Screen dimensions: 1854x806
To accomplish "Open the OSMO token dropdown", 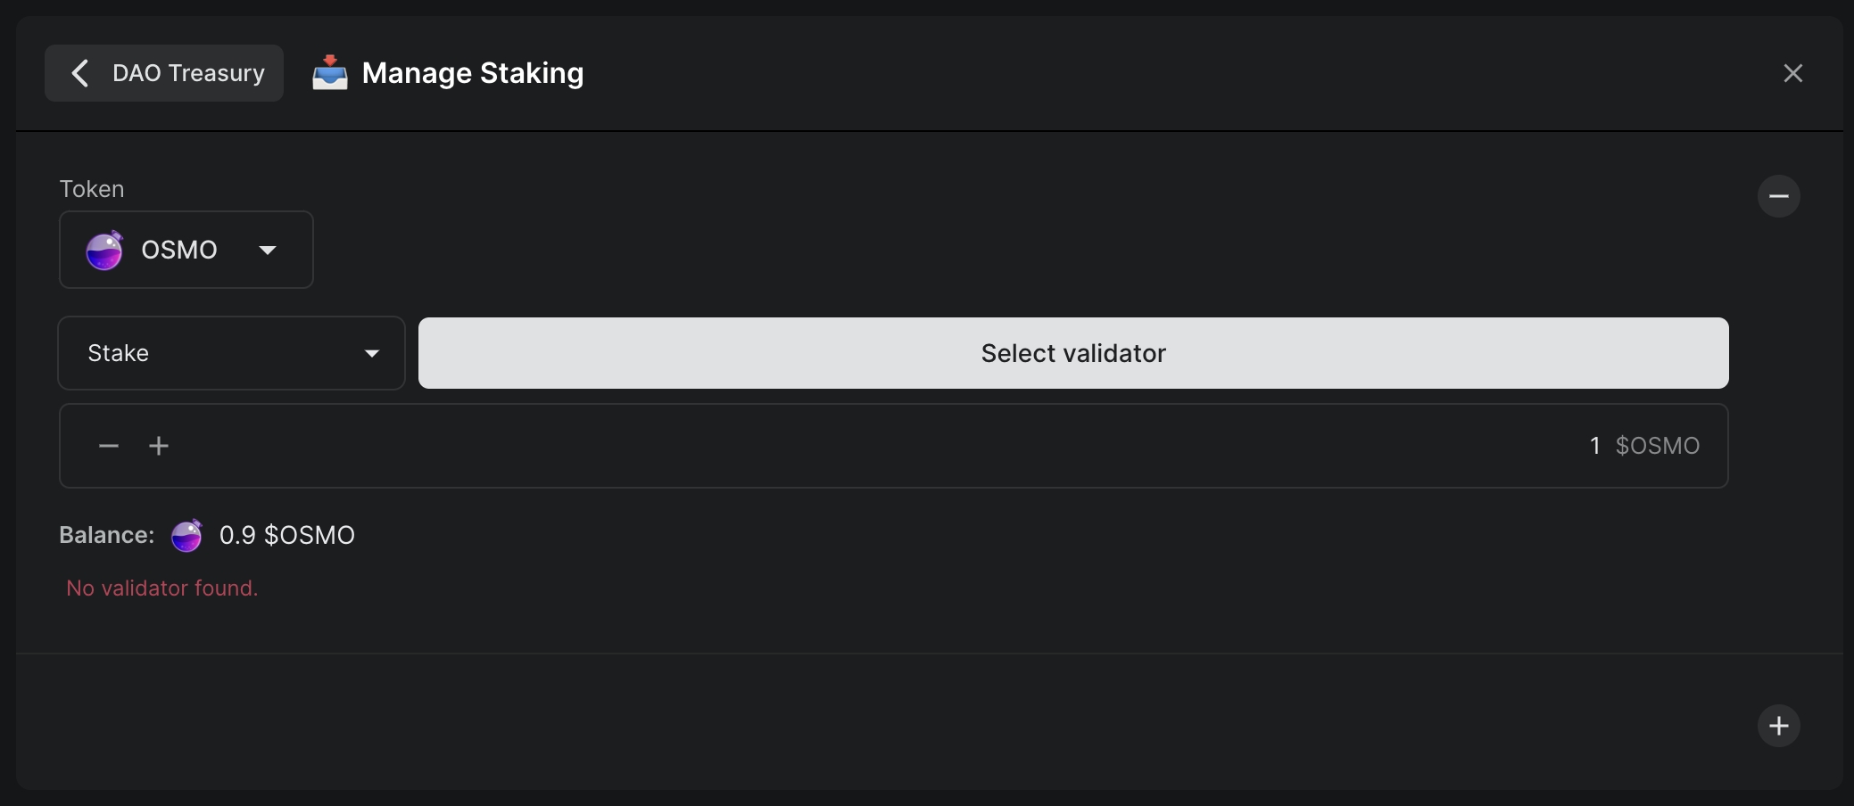I will 186,250.
